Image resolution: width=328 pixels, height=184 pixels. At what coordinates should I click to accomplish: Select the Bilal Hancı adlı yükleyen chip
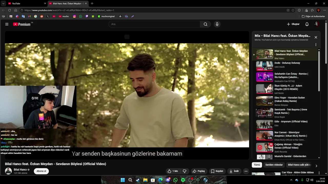299,165
